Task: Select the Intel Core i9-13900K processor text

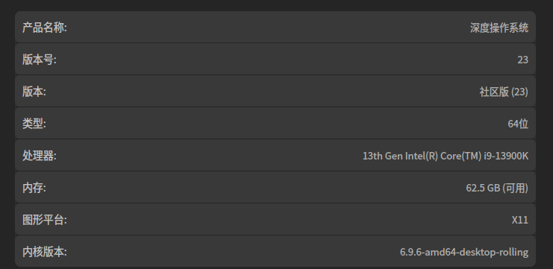Action: click(446, 156)
